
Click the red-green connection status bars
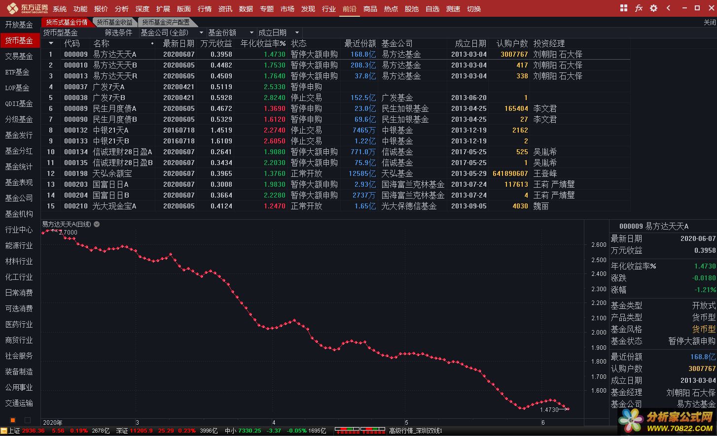[359, 431]
